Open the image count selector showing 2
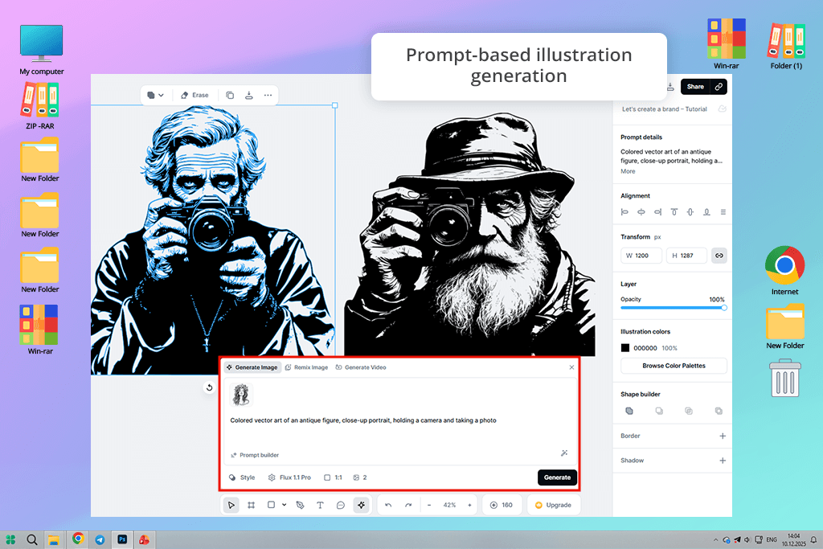The height and width of the screenshot is (549, 823). pos(360,477)
